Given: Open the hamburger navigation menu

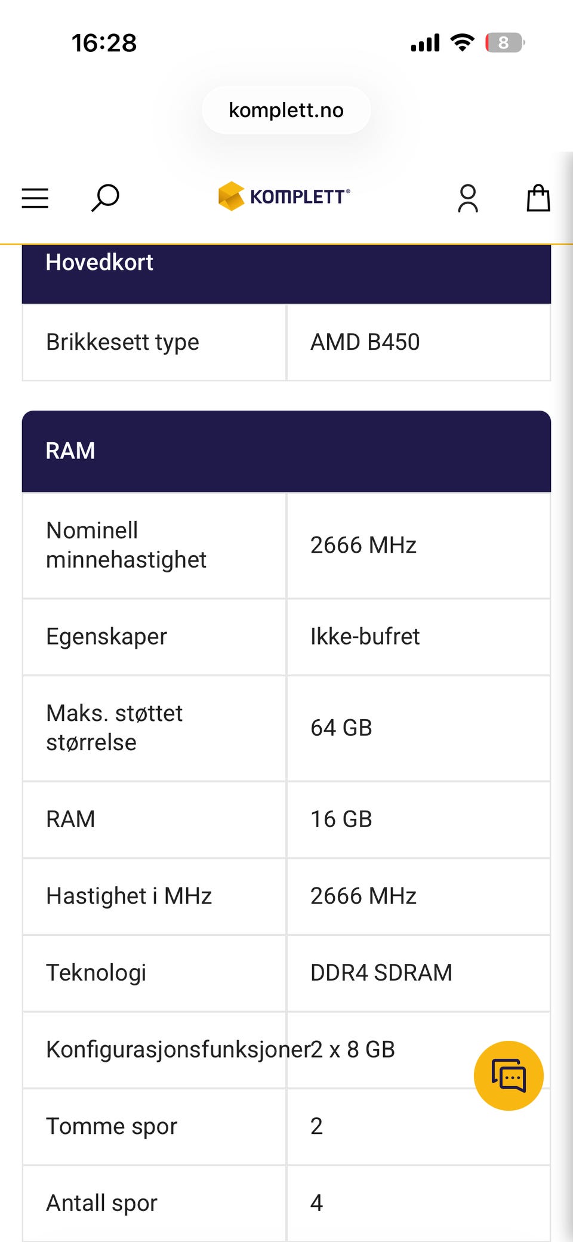Looking at the screenshot, I should click(x=35, y=198).
